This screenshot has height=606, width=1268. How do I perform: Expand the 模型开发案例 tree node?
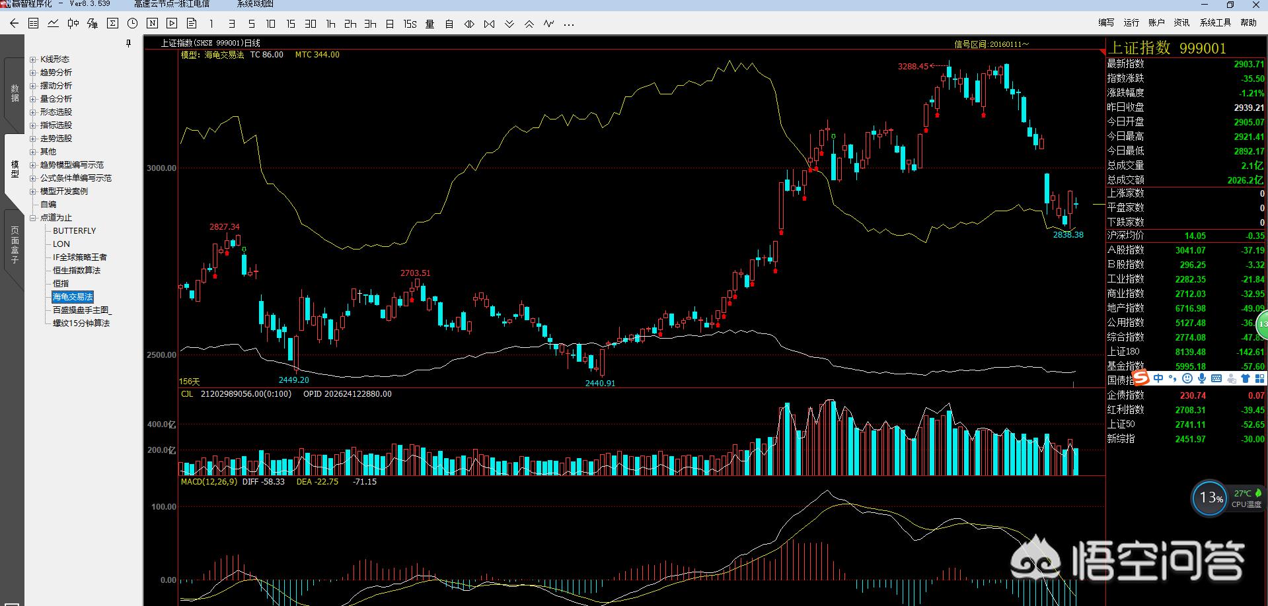(33, 191)
